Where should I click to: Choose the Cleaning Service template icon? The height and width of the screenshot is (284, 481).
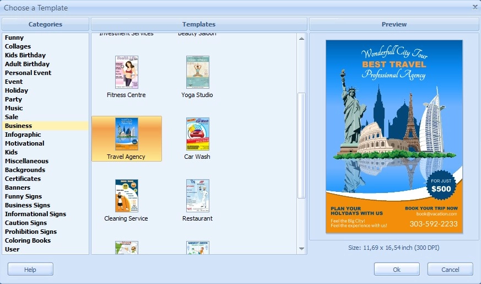(x=126, y=196)
